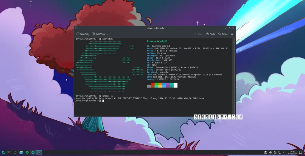Click the red color block in neofetch output
Viewport: 305px width, 156px height.
click(152, 85)
